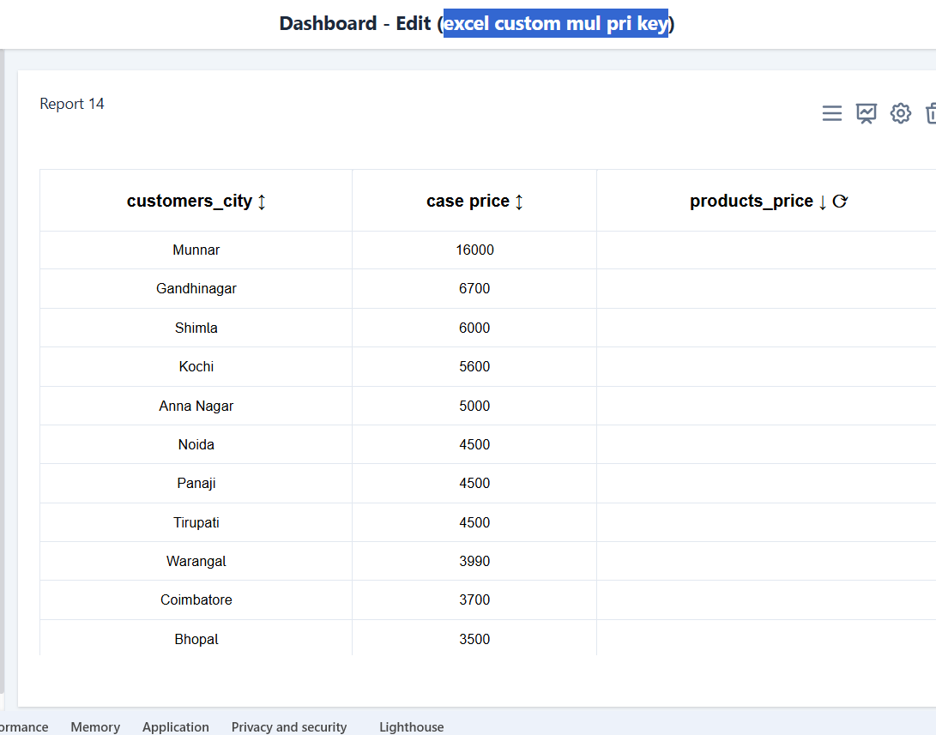Image resolution: width=936 pixels, height=735 pixels.
Task: Select the Munnar city cell
Action: click(196, 250)
